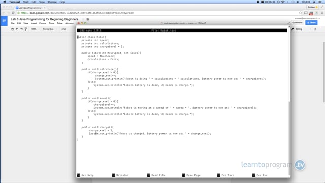Open Google Docs Edit menu
Image resolution: width=325 pixels, height=183 pixels.
(x=19, y=23)
